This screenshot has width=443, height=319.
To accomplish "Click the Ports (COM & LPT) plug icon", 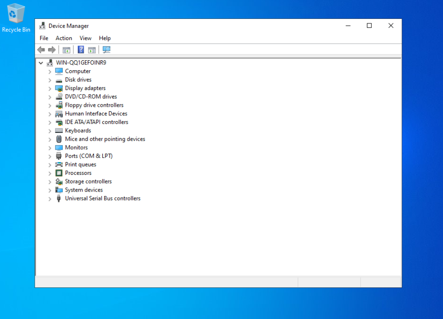I will point(59,156).
